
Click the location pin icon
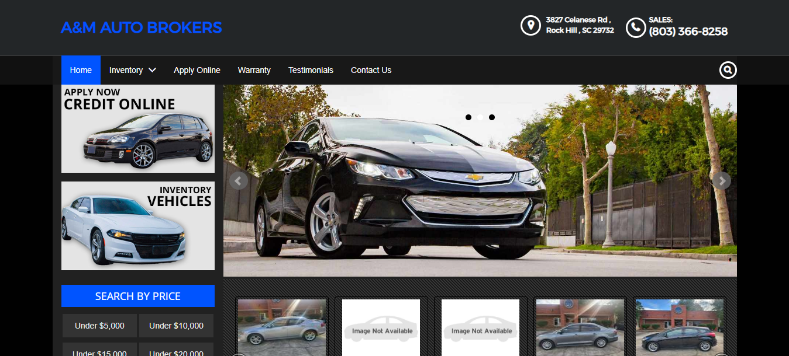530,26
